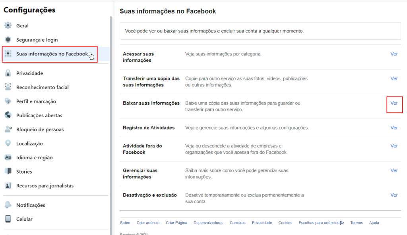The height and width of the screenshot is (235, 407).
Task: Click the Baixar suas informações row title
Action: (151, 103)
